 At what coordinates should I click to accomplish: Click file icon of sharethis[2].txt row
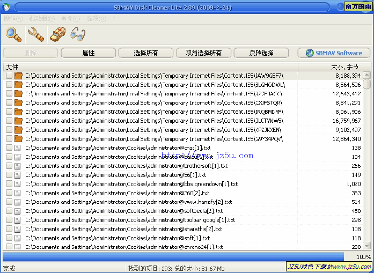[x=17, y=229]
